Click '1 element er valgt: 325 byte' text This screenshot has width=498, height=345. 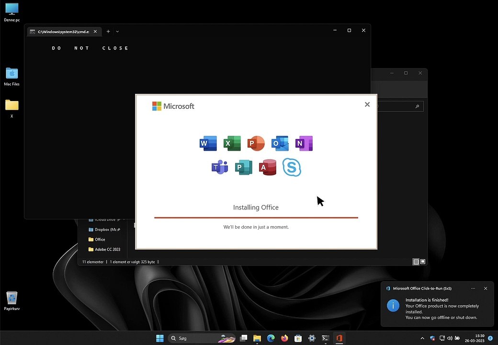point(133,262)
